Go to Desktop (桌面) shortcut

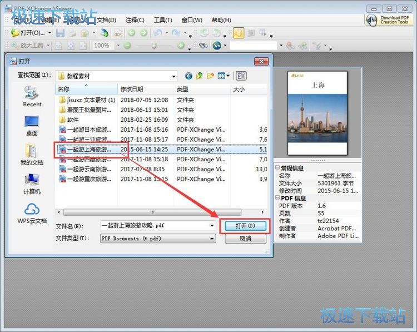(x=32, y=126)
